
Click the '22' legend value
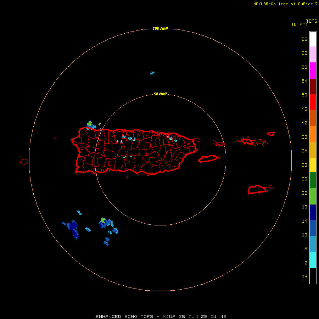click(x=304, y=193)
